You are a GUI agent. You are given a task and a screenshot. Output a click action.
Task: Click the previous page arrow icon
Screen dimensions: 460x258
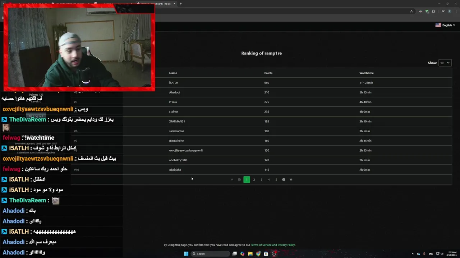(239, 180)
